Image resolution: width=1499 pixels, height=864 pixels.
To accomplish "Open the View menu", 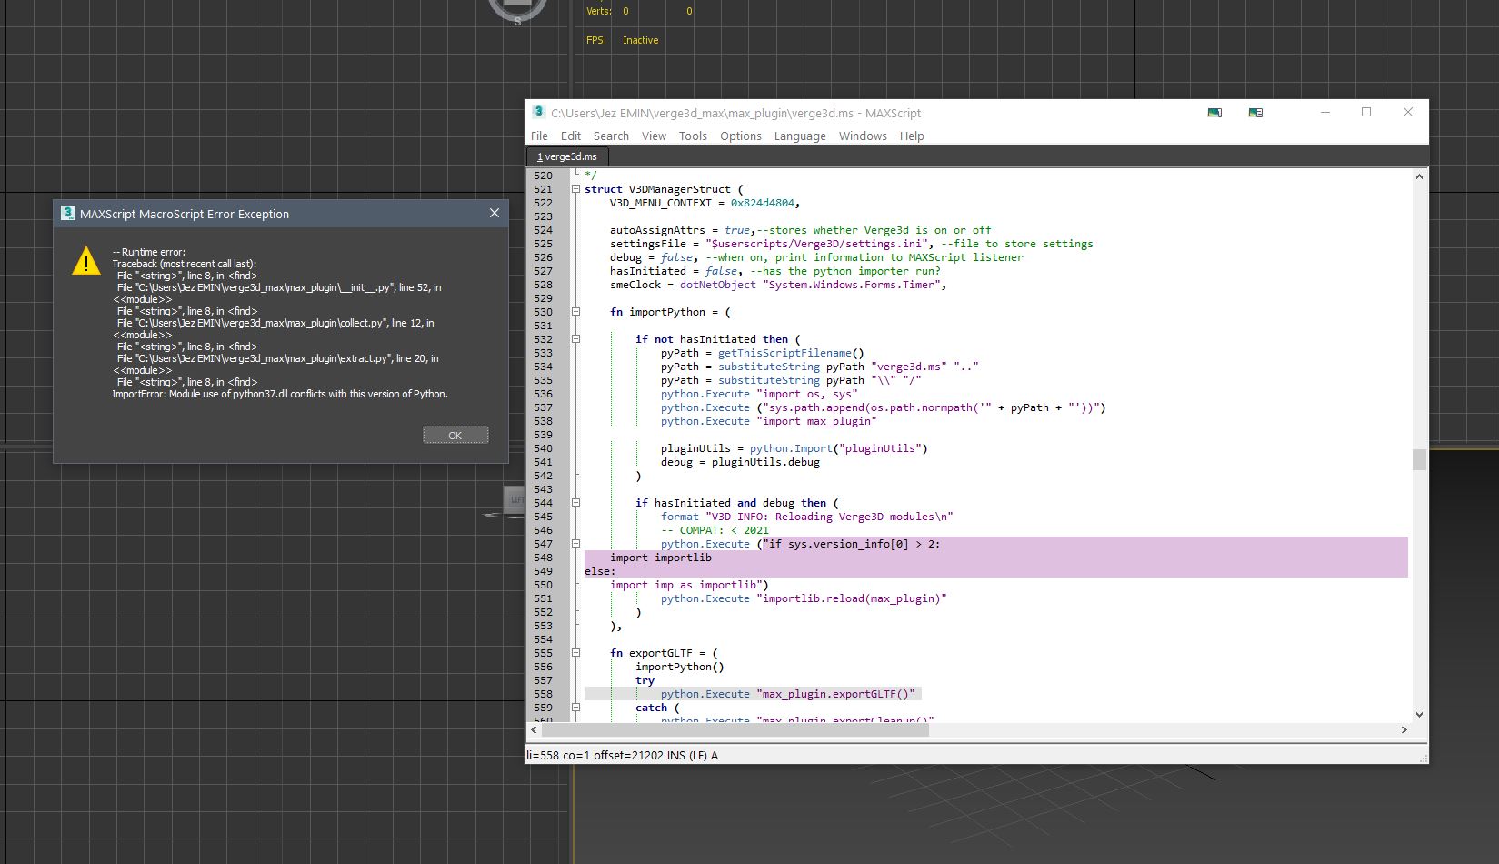I will [654, 136].
